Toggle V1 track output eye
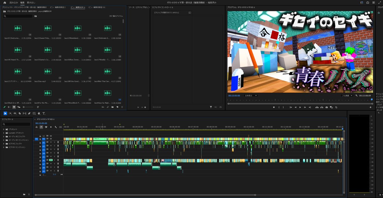This screenshot has width=383, height=198. coord(51,139)
